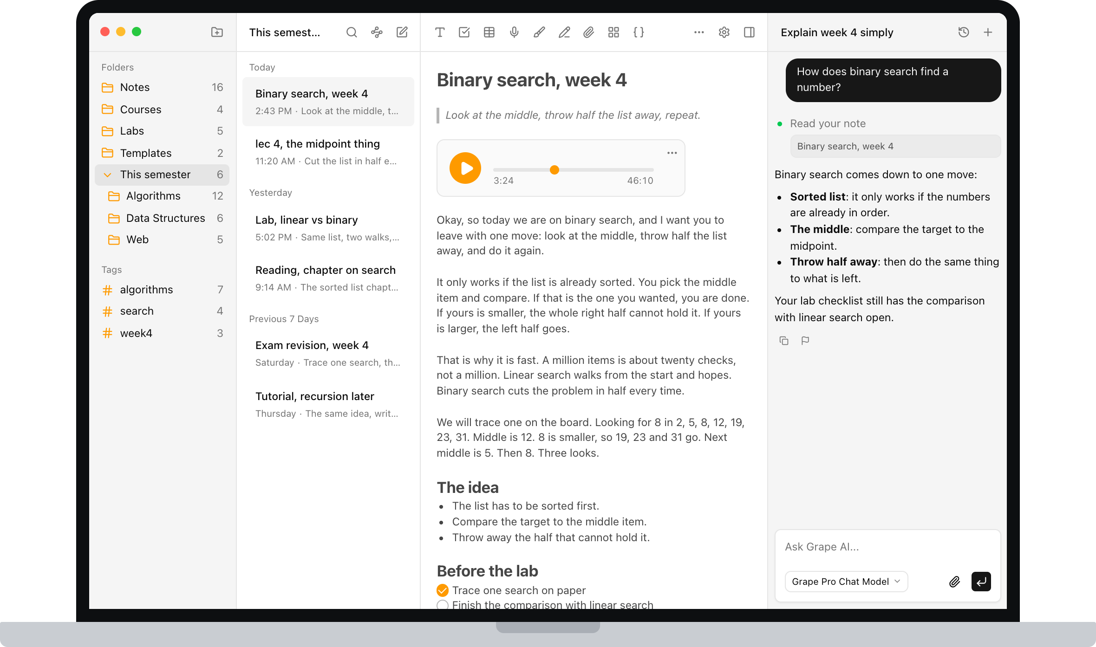
Task: Attach a file from the editor toolbar
Action: coord(588,32)
